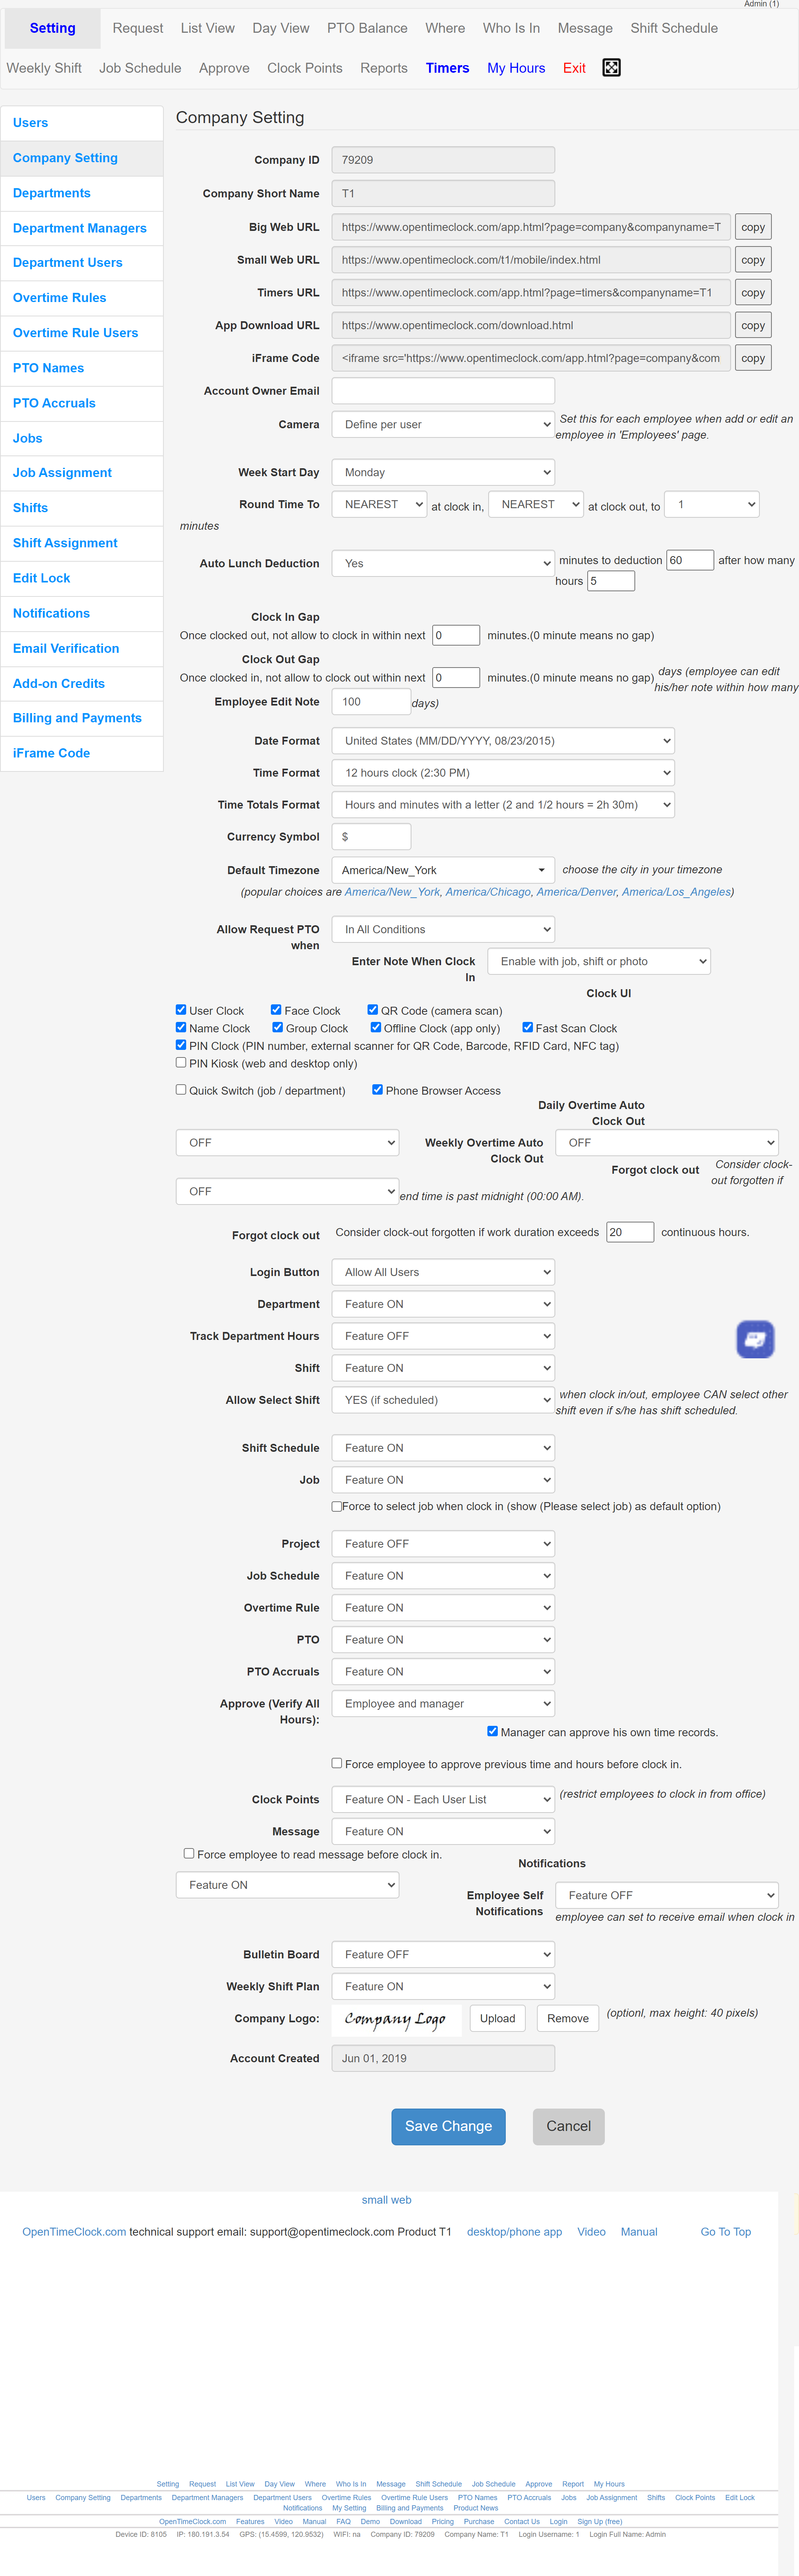Open the Reports menu item
The width and height of the screenshot is (799, 2576).
(384, 68)
